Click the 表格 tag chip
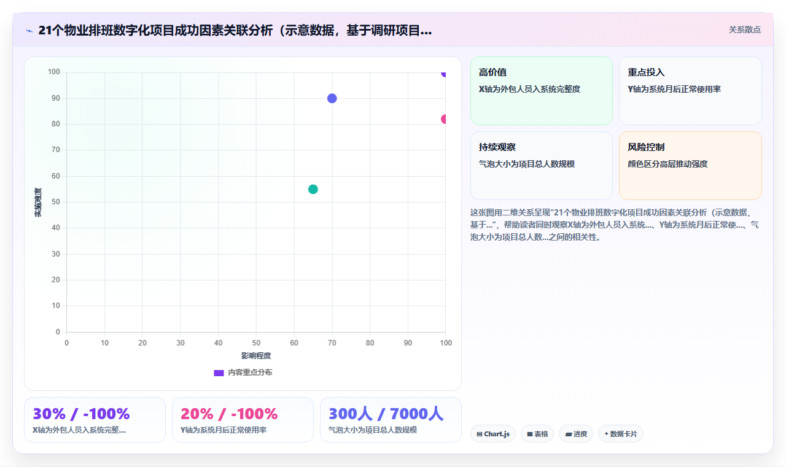 click(537, 434)
